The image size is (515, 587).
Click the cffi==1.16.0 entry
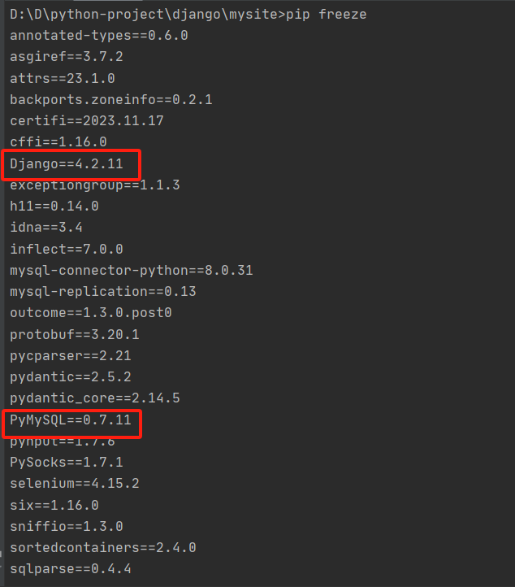click(58, 142)
